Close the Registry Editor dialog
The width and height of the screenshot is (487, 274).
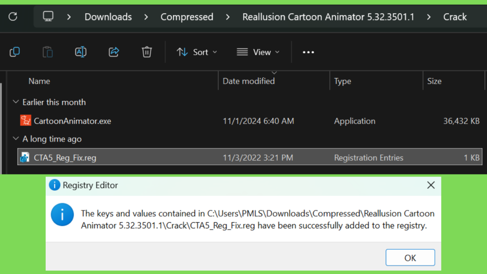coord(431,185)
